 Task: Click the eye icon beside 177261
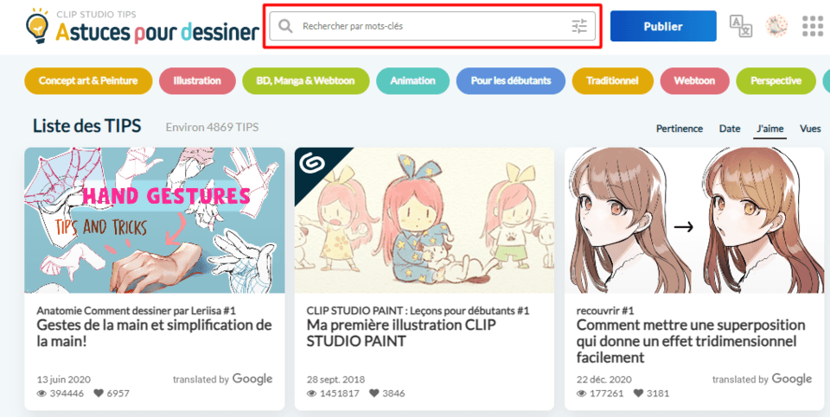coord(582,393)
